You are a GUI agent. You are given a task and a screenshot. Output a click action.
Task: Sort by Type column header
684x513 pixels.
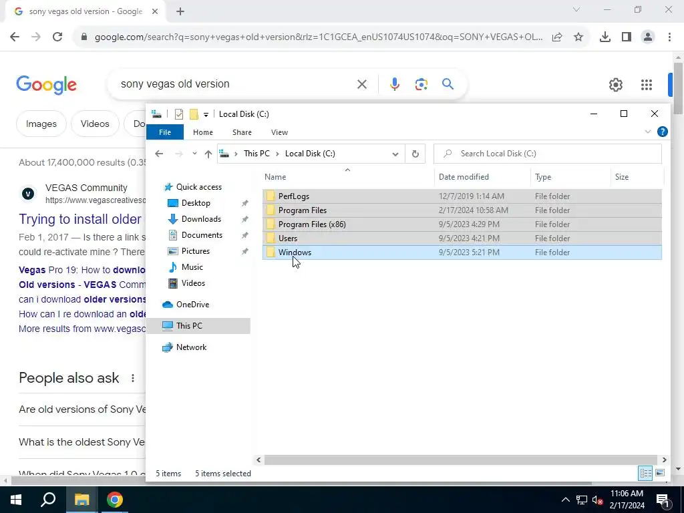(570, 177)
